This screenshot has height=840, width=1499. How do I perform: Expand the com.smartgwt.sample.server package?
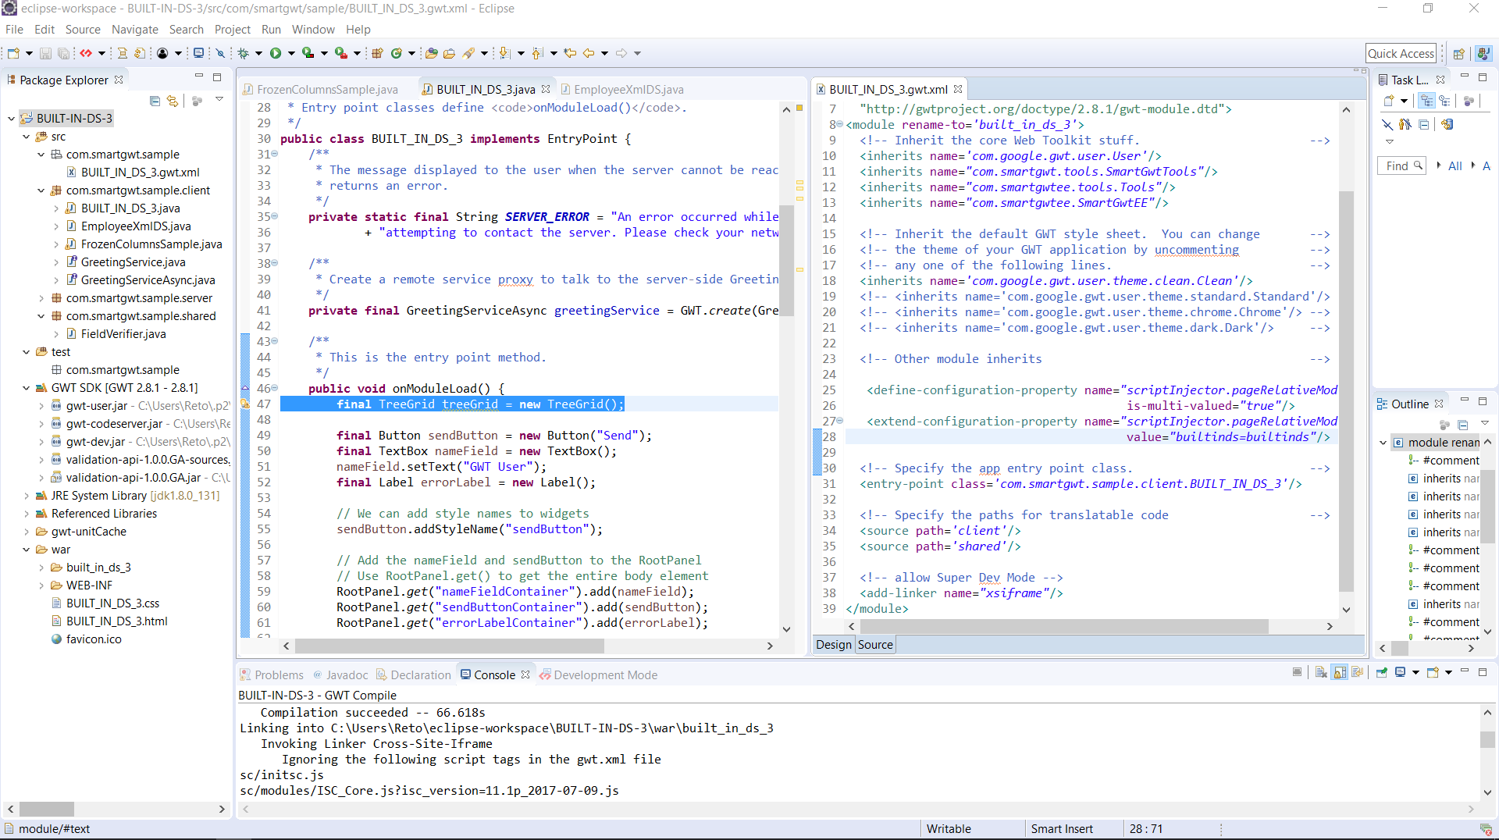41,298
